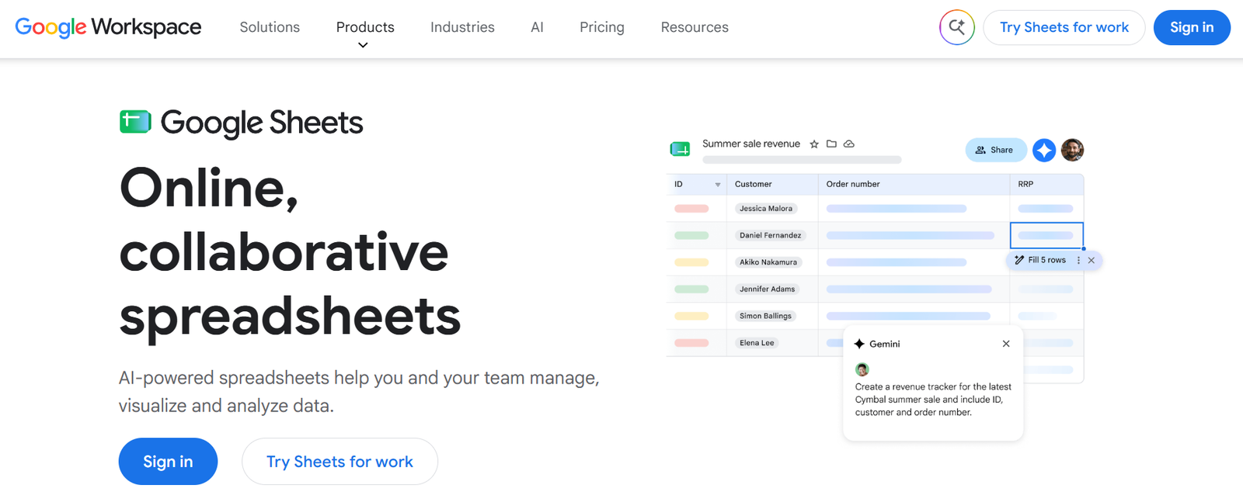The image size is (1243, 499).
Task: Click Try Sheets for work in header
Action: pos(1064,27)
